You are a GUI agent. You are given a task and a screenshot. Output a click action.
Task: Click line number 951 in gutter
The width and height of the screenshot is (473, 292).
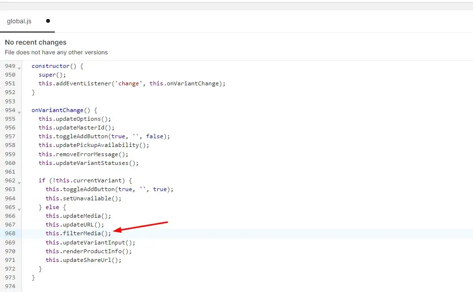(10, 83)
